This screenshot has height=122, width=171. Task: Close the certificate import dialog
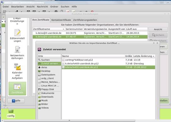point(157,43)
